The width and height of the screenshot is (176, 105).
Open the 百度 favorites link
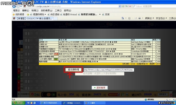pyautogui.click(x=106, y=14)
